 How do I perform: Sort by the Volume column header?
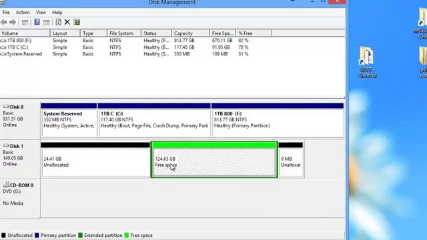(25, 33)
